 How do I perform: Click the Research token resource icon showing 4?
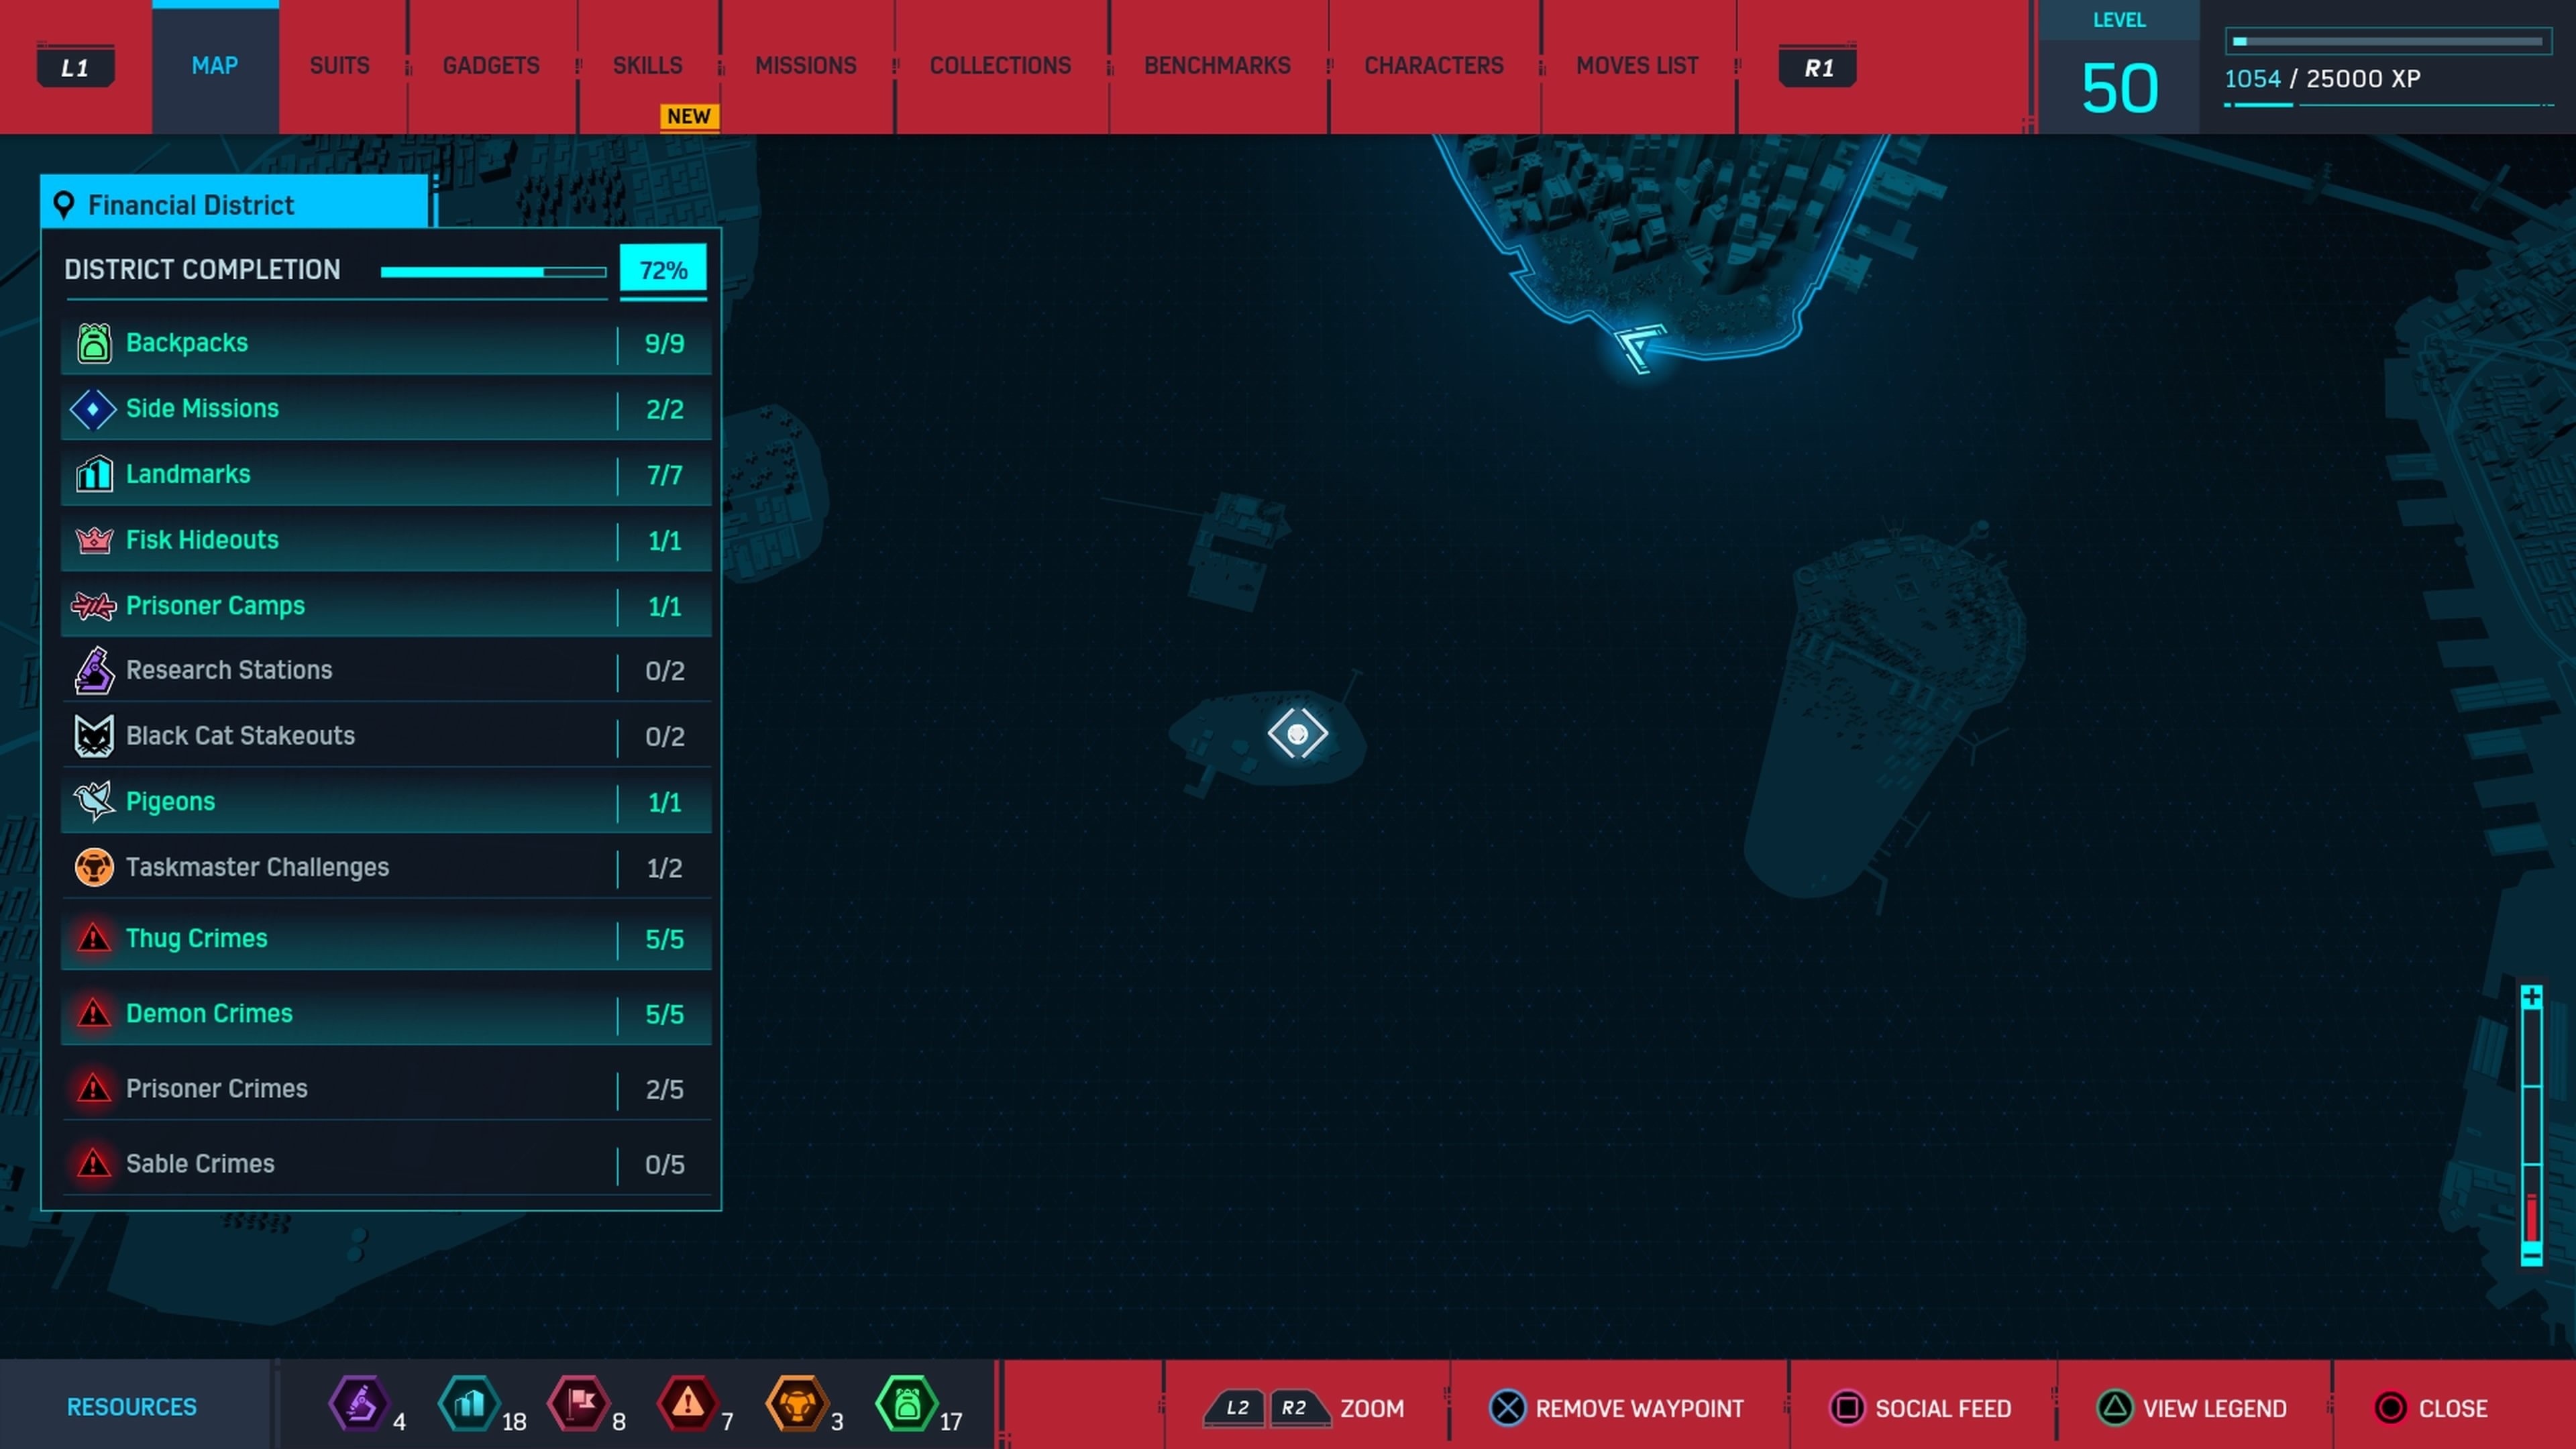[x=359, y=1404]
